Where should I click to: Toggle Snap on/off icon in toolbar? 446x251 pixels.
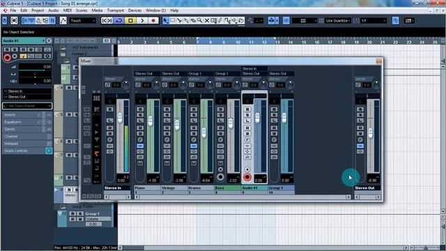286,20
